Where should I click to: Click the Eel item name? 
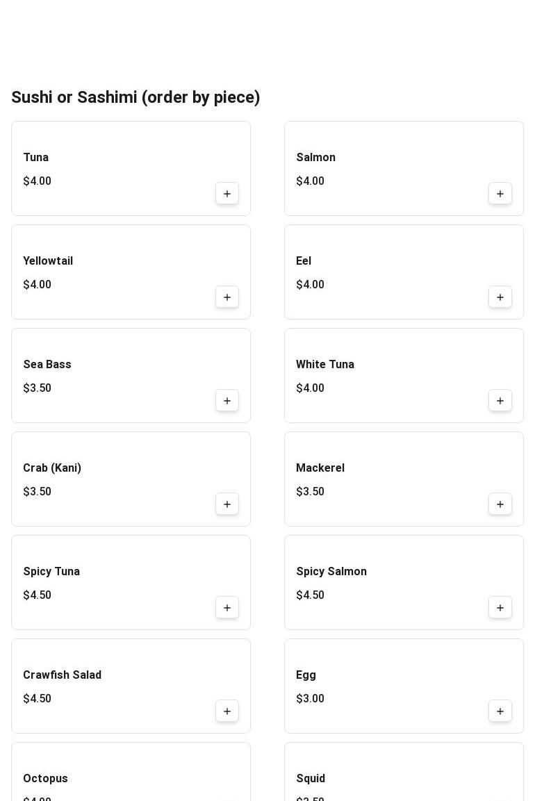(x=304, y=261)
